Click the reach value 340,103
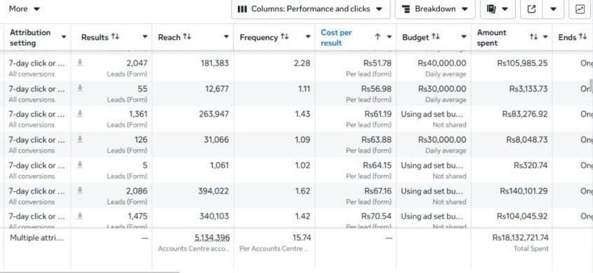 click(214, 216)
